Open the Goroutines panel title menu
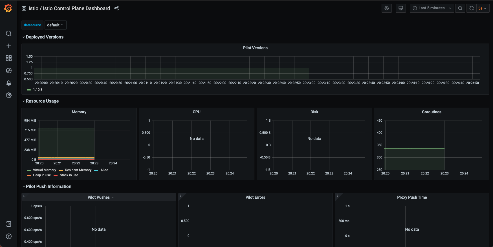The image size is (493, 247). 432,112
